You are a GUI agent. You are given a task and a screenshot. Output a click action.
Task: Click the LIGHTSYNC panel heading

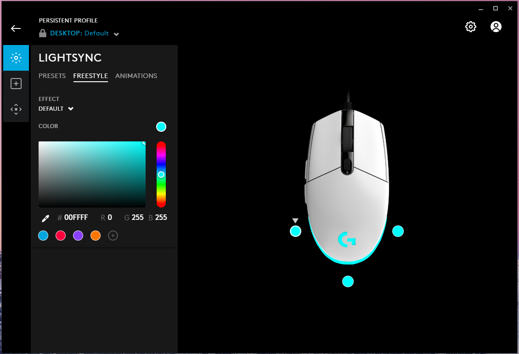(x=70, y=58)
